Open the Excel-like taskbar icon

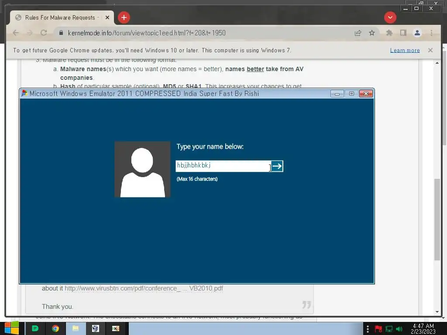tap(116, 328)
